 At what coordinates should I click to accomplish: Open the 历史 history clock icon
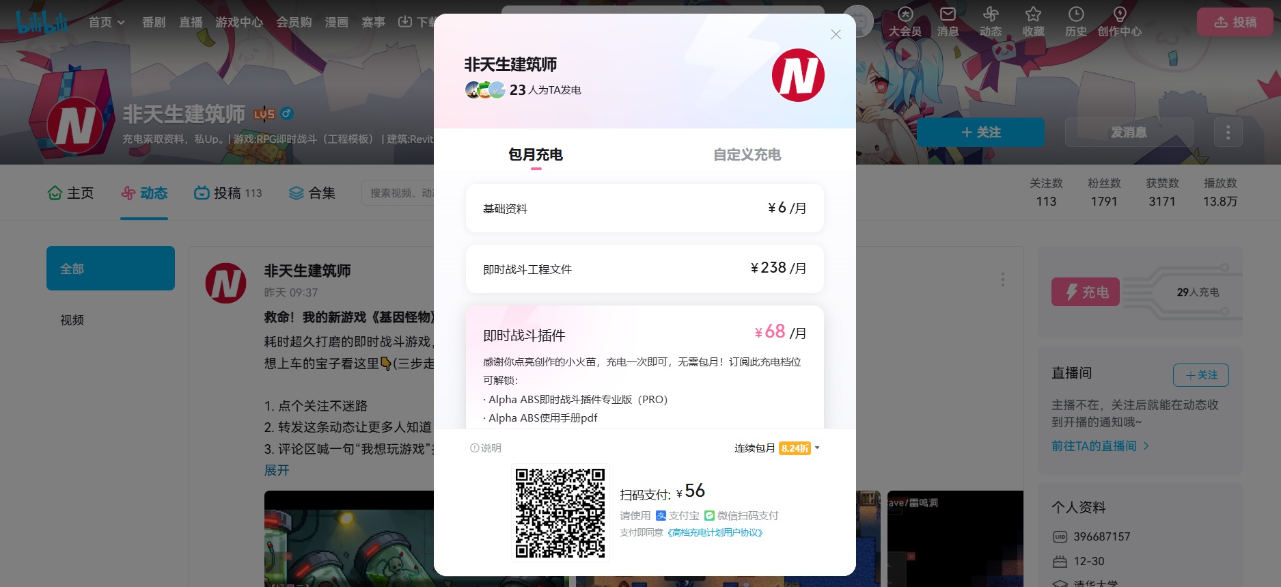coord(1076,22)
